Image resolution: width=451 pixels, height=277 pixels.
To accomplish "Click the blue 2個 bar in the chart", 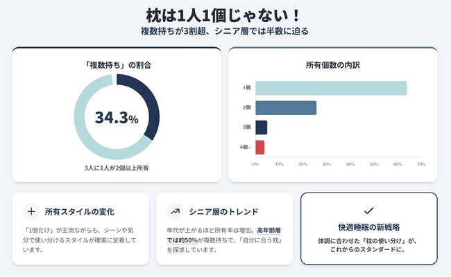I will click(x=285, y=108).
